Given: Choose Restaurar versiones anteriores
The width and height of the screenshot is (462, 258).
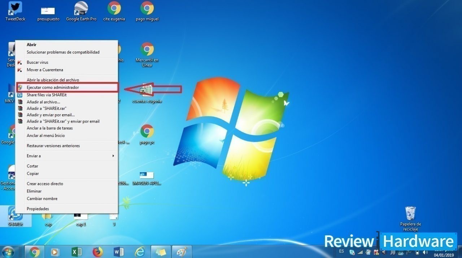Looking at the screenshot, I should (x=67, y=146).
